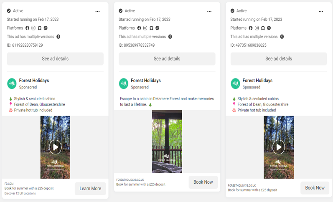The width and height of the screenshot is (333, 202).
Task: Click the Delamere cabin balcony image thumbnail
Action: [167, 141]
